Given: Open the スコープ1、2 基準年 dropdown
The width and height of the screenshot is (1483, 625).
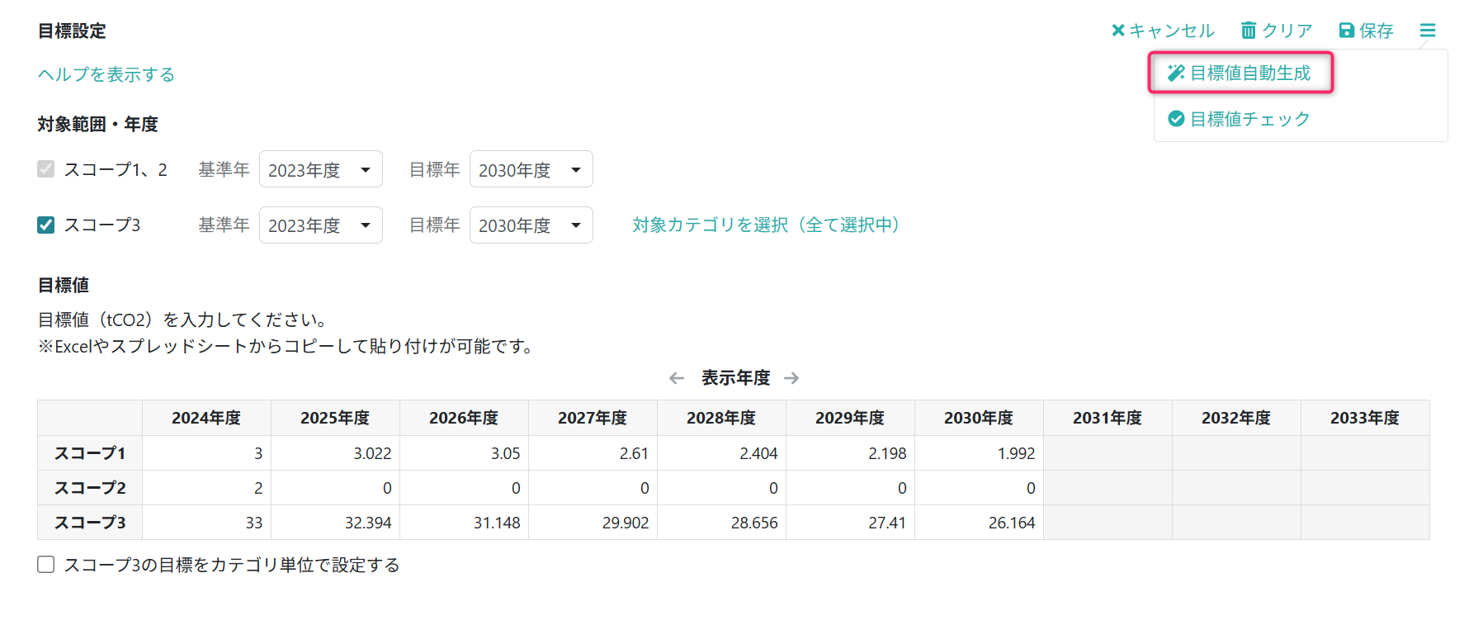Looking at the screenshot, I should [320, 170].
